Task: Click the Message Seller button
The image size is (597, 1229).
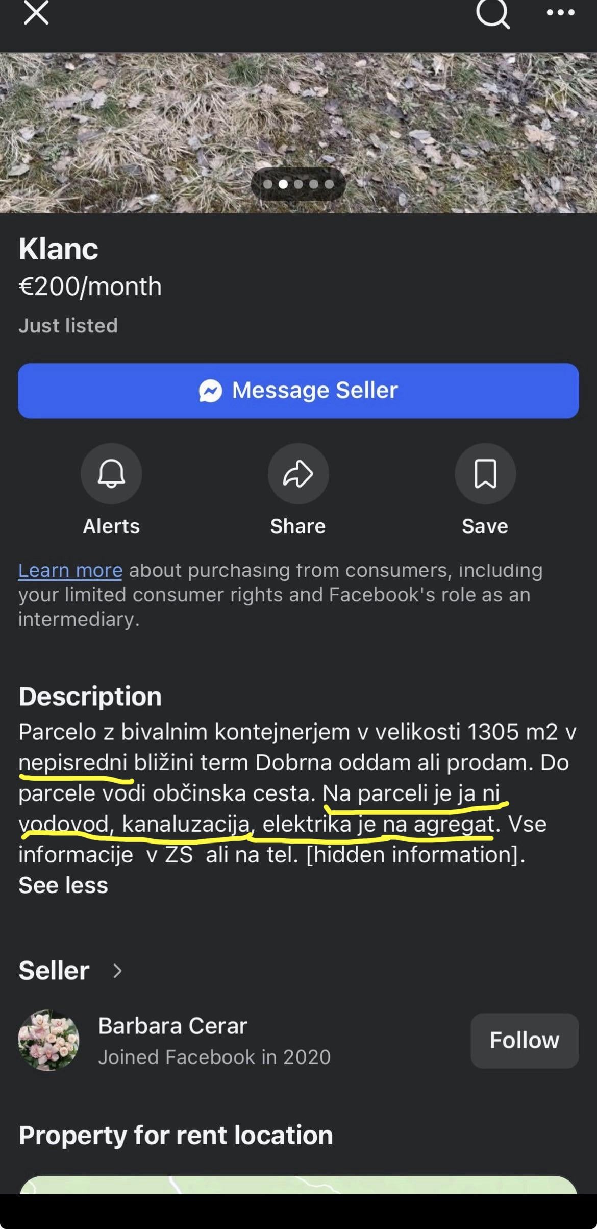Action: [298, 391]
